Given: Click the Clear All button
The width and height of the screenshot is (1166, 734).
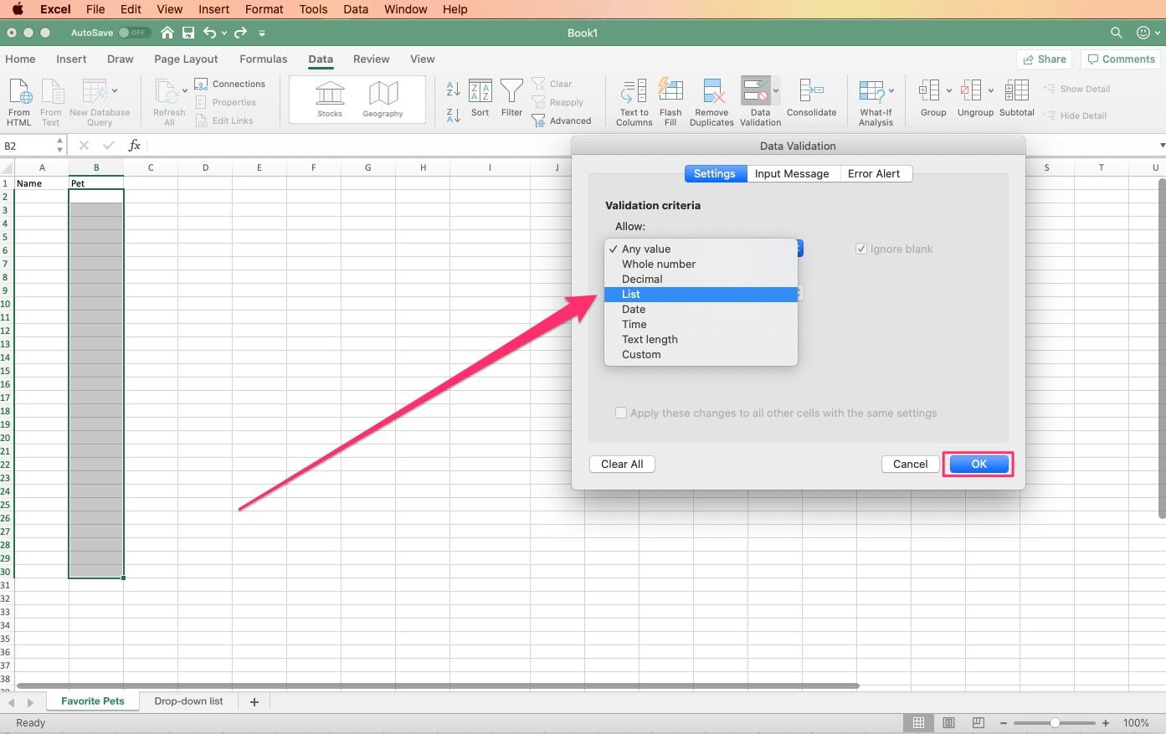Looking at the screenshot, I should pyautogui.click(x=622, y=464).
